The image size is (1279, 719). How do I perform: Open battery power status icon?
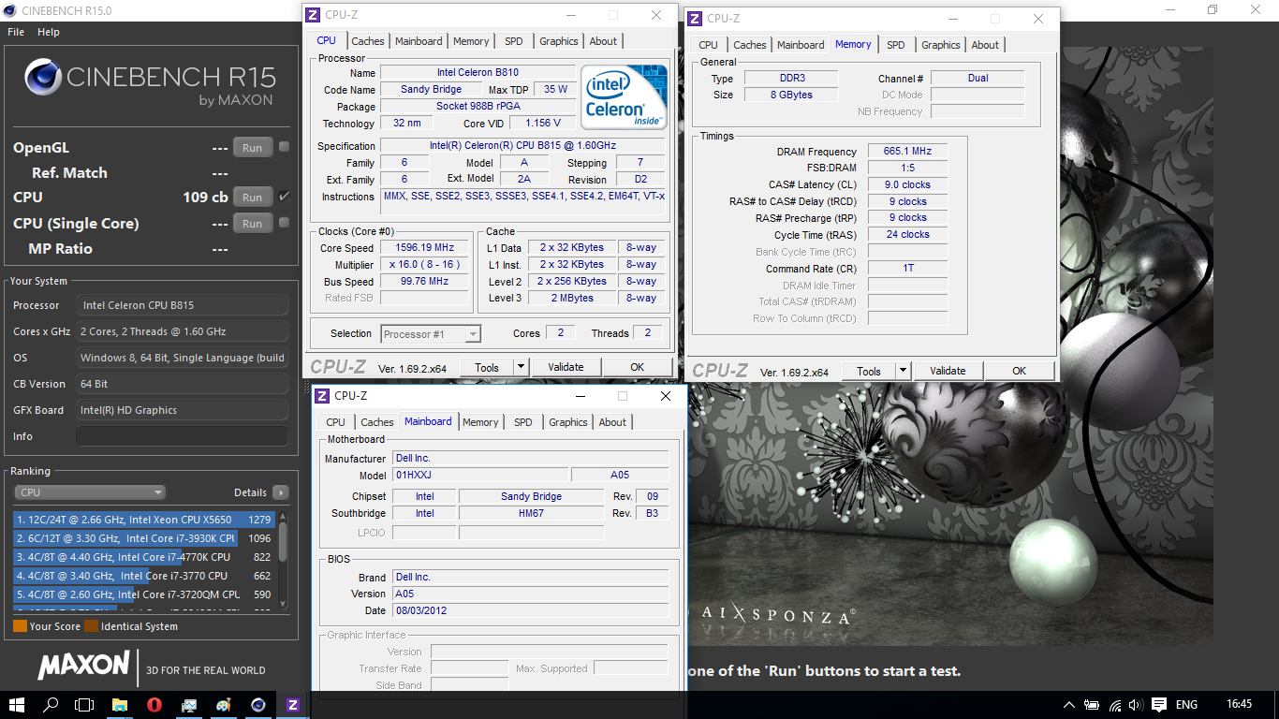1092,705
